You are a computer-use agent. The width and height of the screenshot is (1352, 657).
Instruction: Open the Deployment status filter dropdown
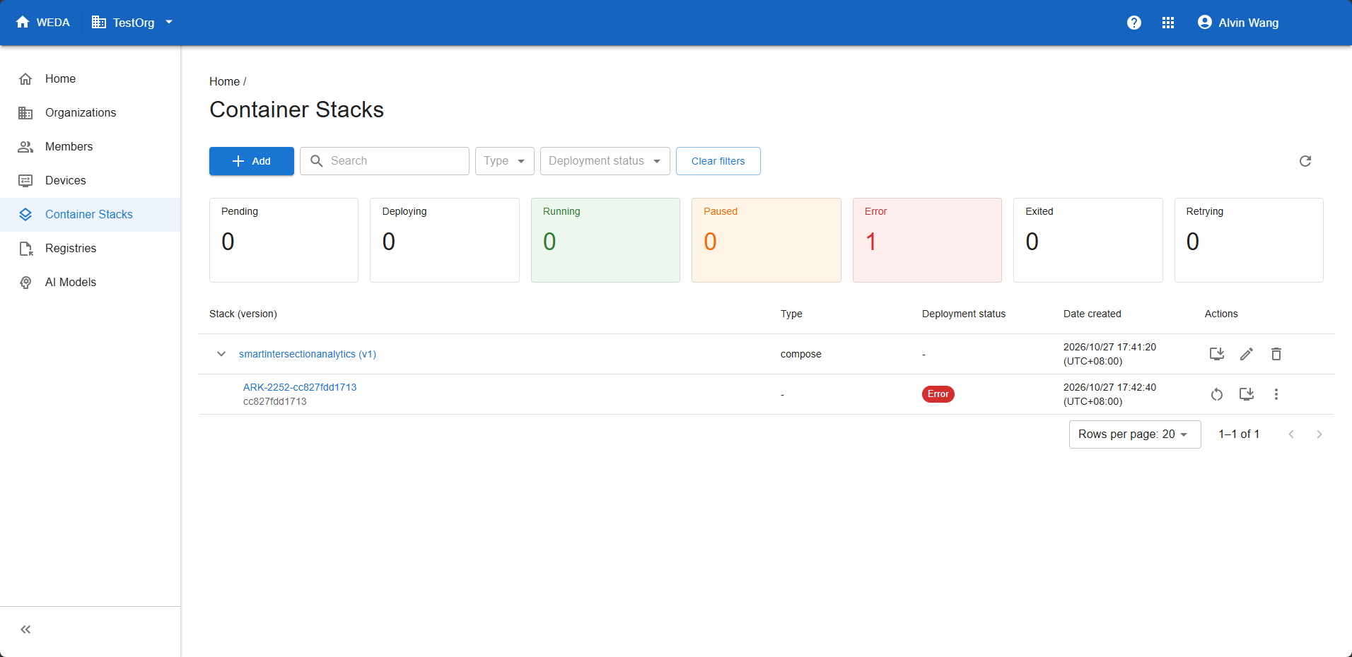pyautogui.click(x=605, y=161)
